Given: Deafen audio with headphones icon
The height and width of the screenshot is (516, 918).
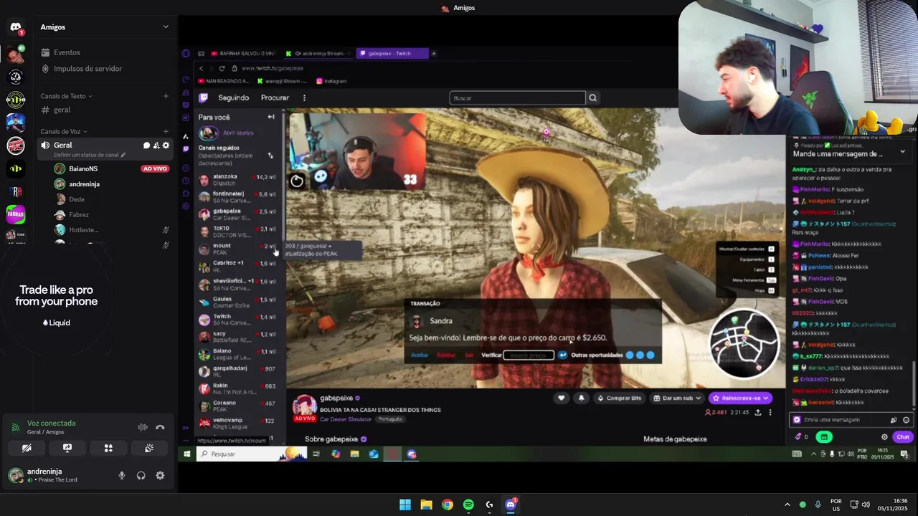Looking at the screenshot, I should [141, 475].
